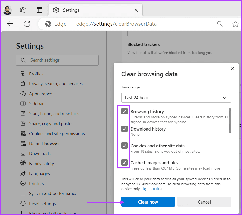Open the Default browser section
Screen dimensions: 242x215
(x=44, y=144)
